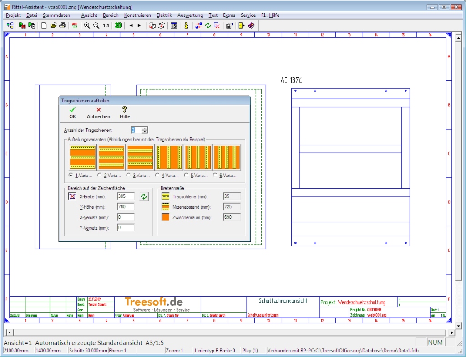Click the zoom in magnifier icon

click(87, 25)
